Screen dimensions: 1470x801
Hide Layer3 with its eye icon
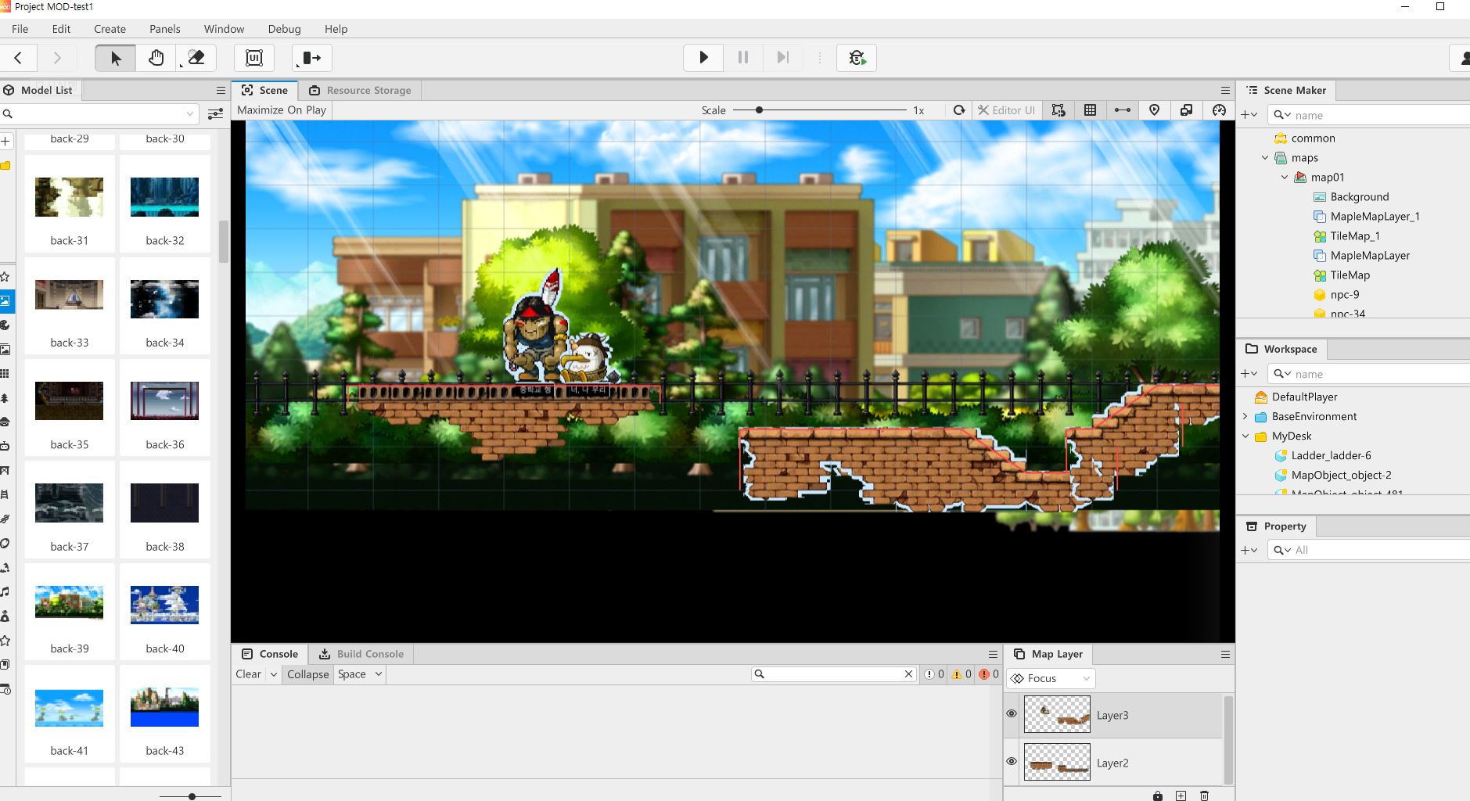[x=1012, y=713]
